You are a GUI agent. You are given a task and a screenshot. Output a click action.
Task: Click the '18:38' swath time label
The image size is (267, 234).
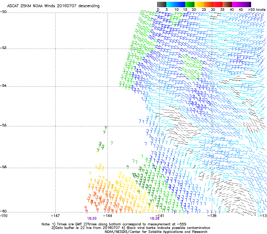click(x=155, y=219)
